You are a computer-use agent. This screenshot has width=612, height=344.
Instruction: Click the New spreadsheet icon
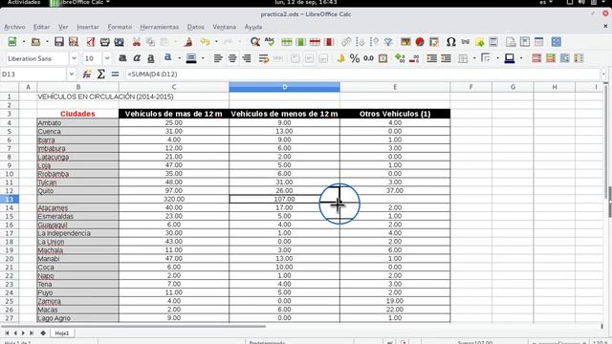(x=12, y=42)
